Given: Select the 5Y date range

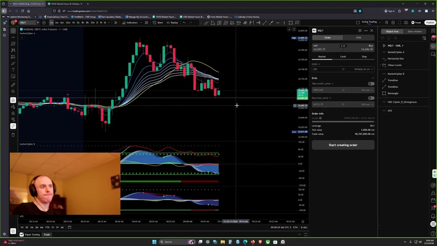Looking at the screenshot, I should click(x=57, y=228).
